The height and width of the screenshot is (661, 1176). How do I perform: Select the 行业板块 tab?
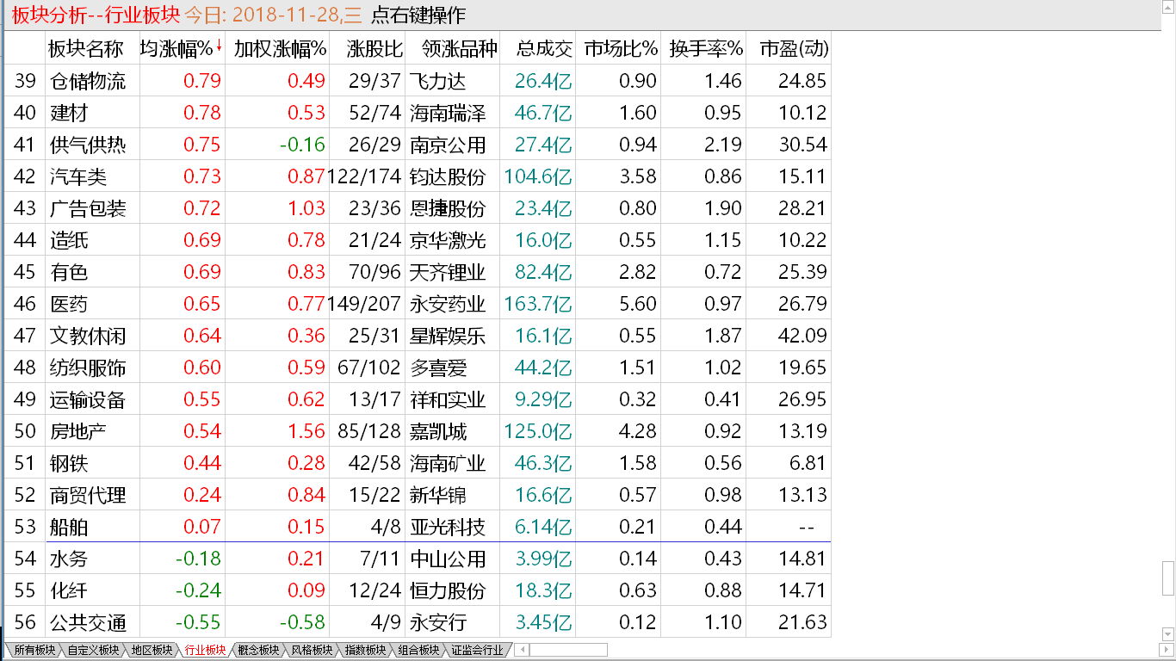coord(205,651)
